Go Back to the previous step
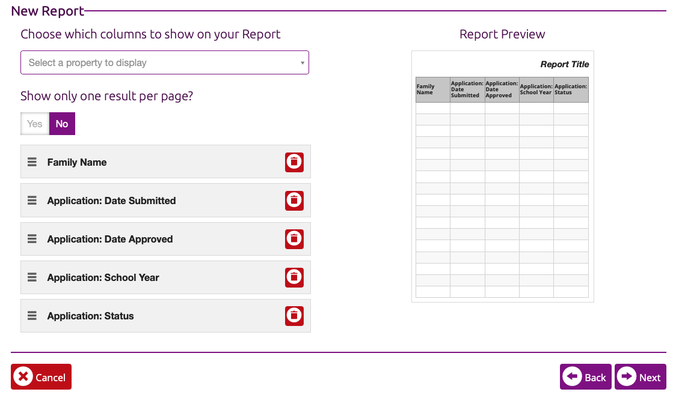 point(585,377)
